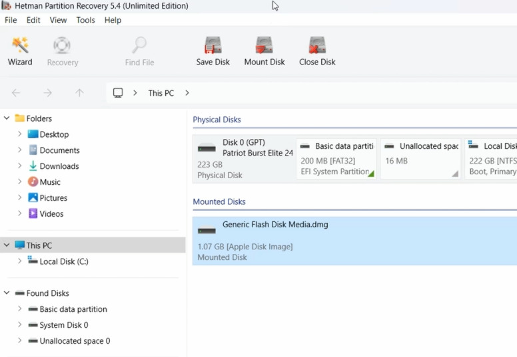The height and width of the screenshot is (357, 517).
Task: Go up one level with up arrow
Action: tap(79, 93)
